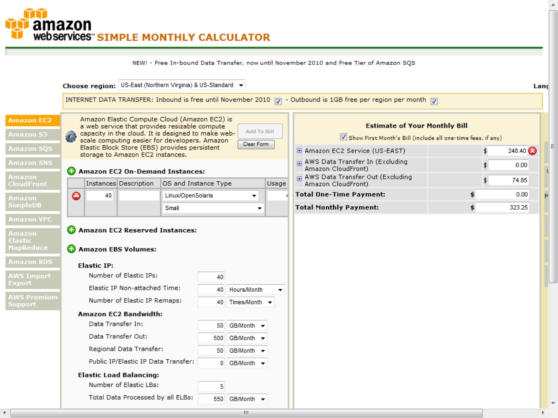The height and width of the screenshot is (418, 558).
Task: Click the EC2 Service cost field 248.40
Action: pyautogui.click(x=508, y=151)
